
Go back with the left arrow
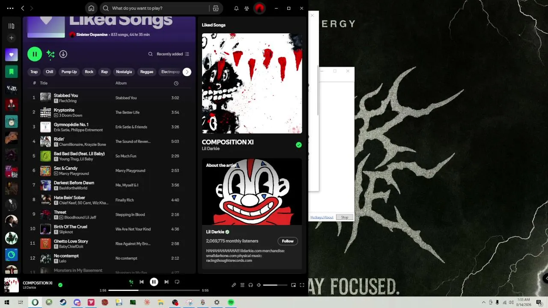pyautogui.click(x=23, y=8)
